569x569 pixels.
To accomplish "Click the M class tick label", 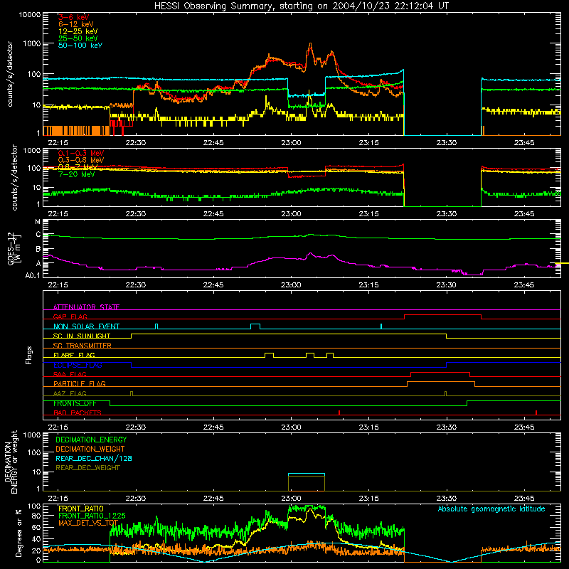I will tap(38, 222).
